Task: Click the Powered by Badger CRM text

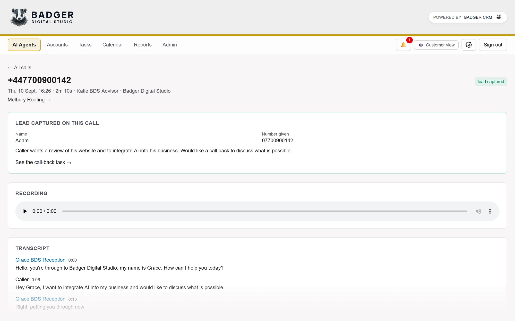Action: point(462,17)
